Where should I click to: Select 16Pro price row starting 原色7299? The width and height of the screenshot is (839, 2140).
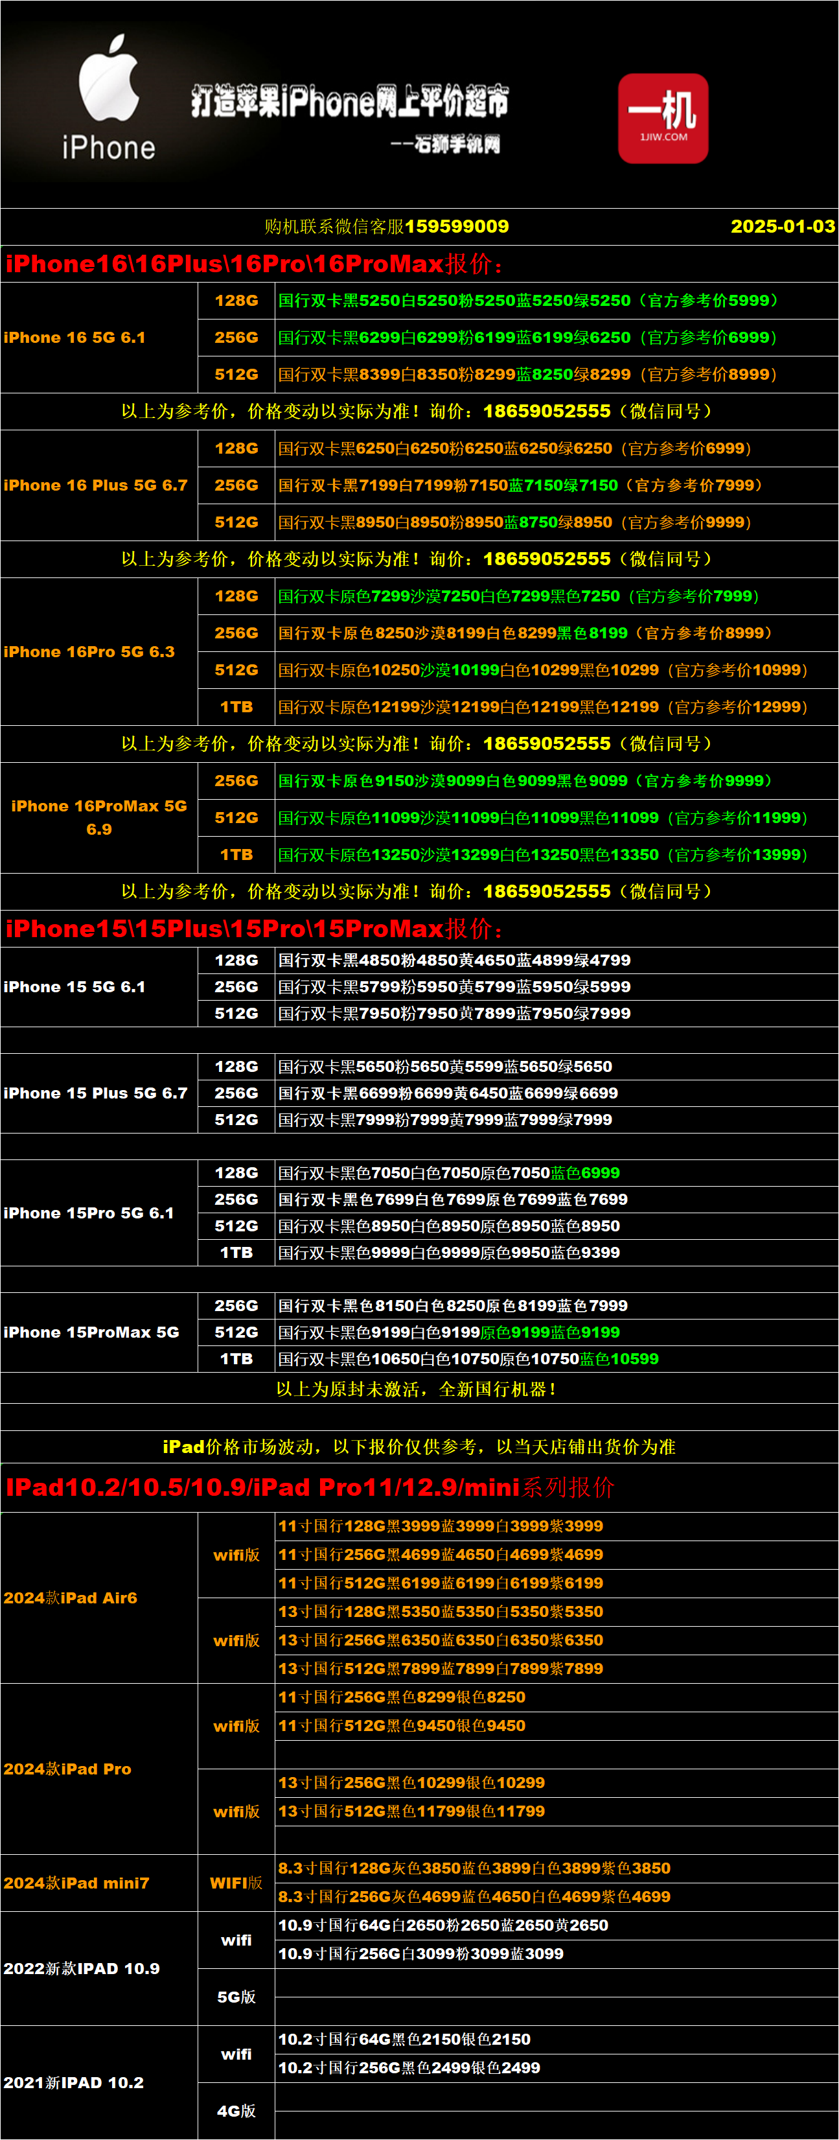pos(556,596)
